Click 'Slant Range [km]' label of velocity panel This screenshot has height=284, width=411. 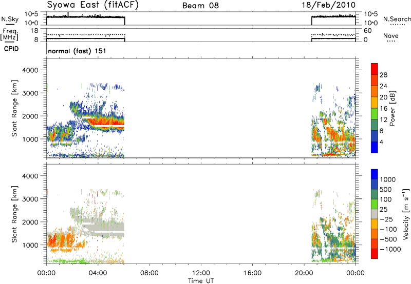[14, 214]
